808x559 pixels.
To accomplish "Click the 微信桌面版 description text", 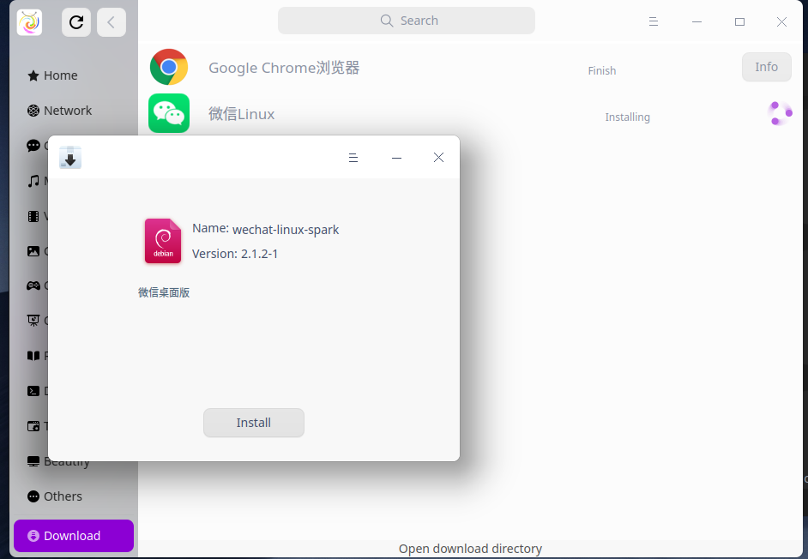I will point(164,292).
